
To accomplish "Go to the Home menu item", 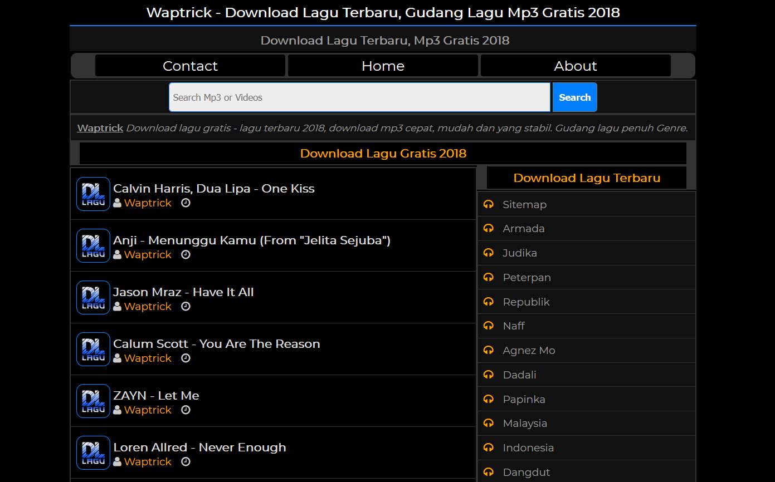I will click(383, 66).
